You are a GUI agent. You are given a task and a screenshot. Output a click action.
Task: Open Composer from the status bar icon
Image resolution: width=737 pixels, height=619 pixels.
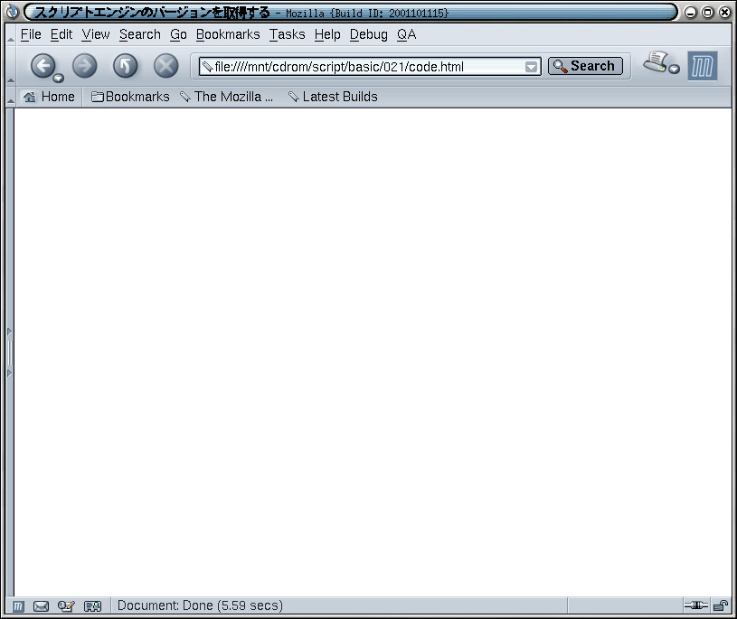click(66, 606)
